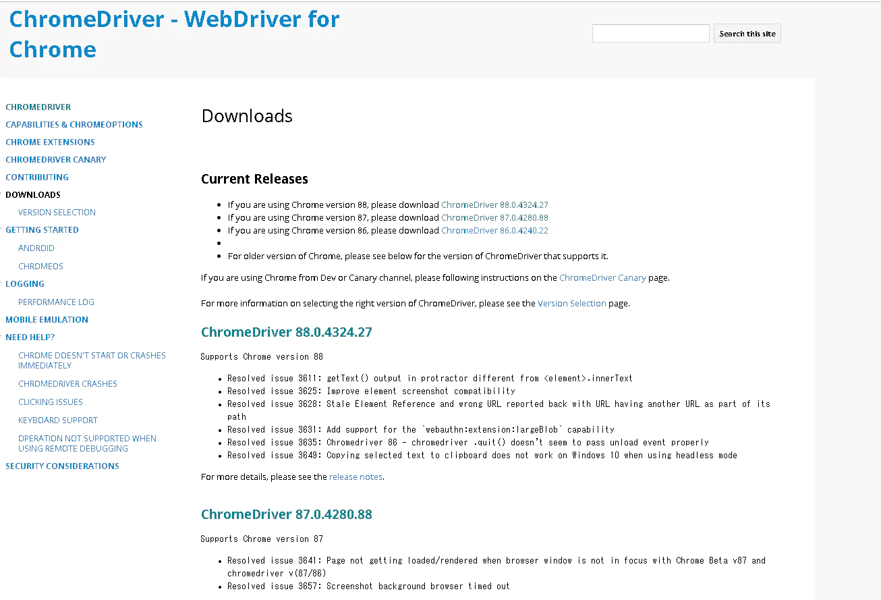Click 'For older version of Chrome' bullet text

click(418, 256)
